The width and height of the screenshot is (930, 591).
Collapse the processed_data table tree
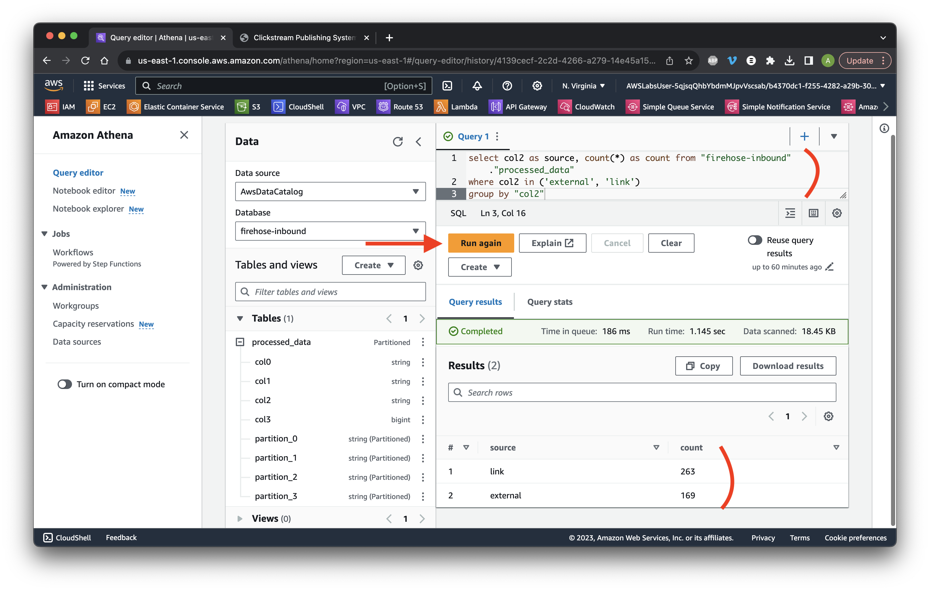tap(240, 342)
